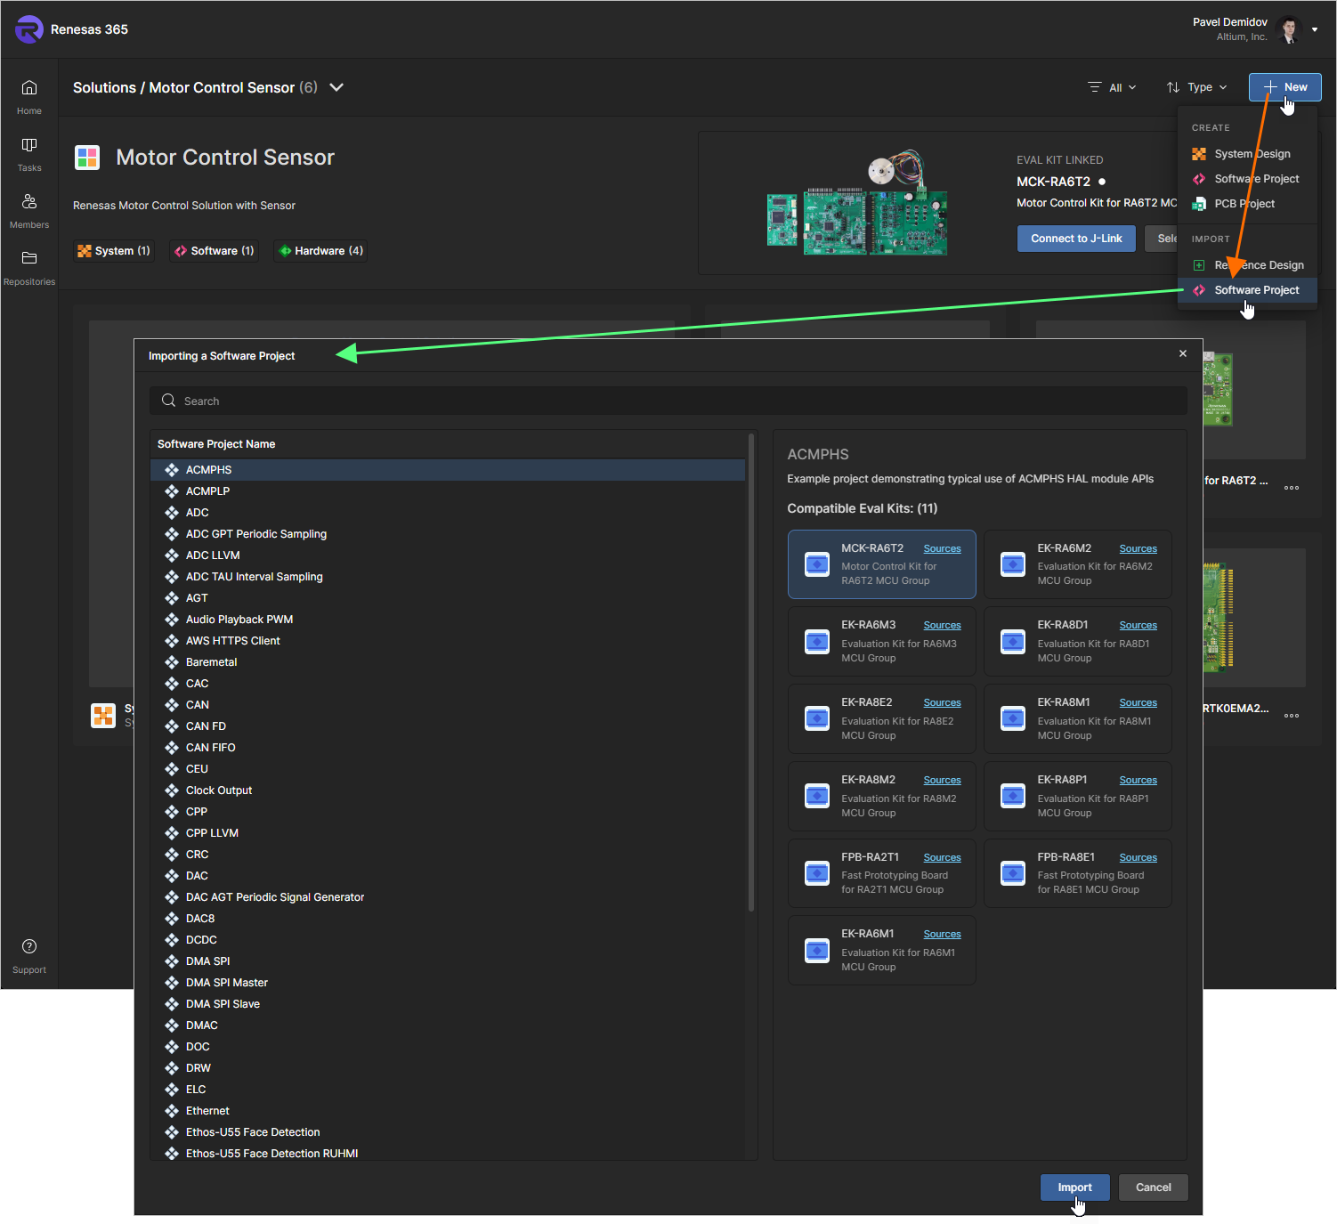Click the Import button

pyautogui.click(x=1074, y=1187)
